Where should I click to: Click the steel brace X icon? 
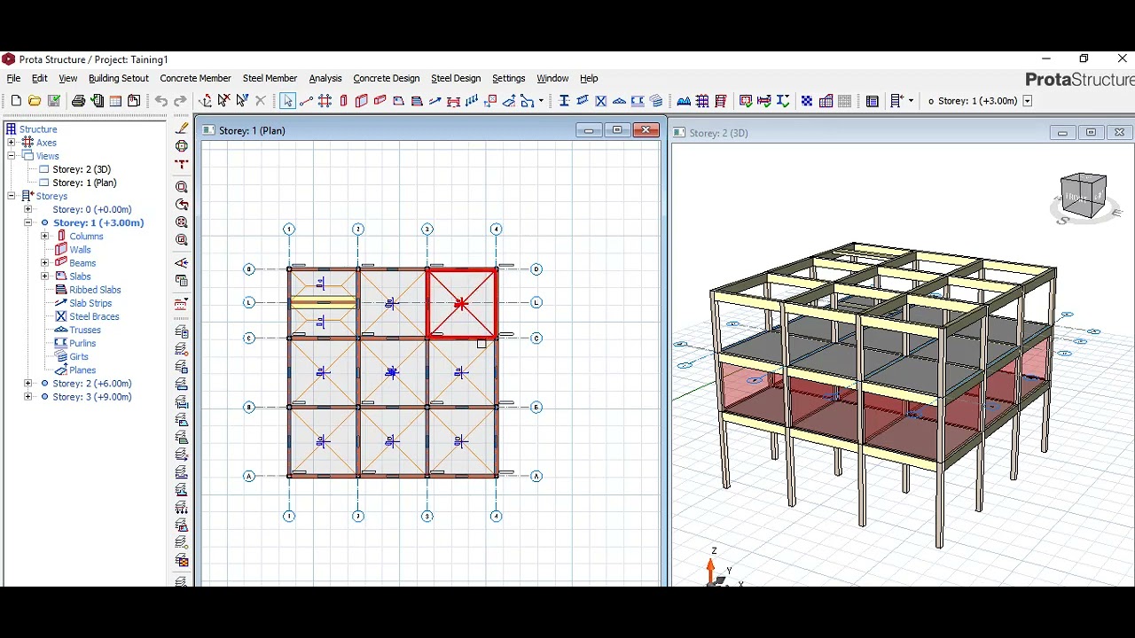click(601, 101)
